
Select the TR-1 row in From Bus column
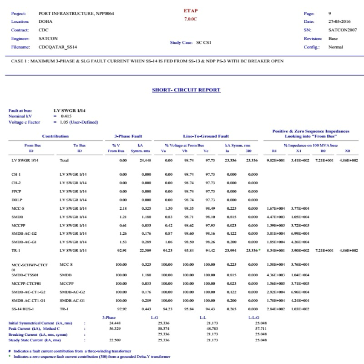[x=16, y=251]
